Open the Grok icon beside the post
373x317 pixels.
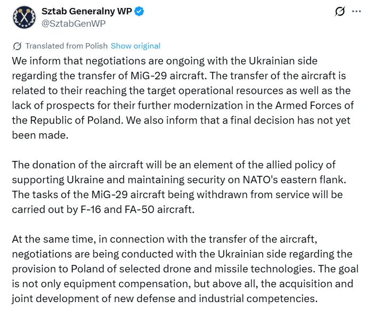tap(339, 12)
